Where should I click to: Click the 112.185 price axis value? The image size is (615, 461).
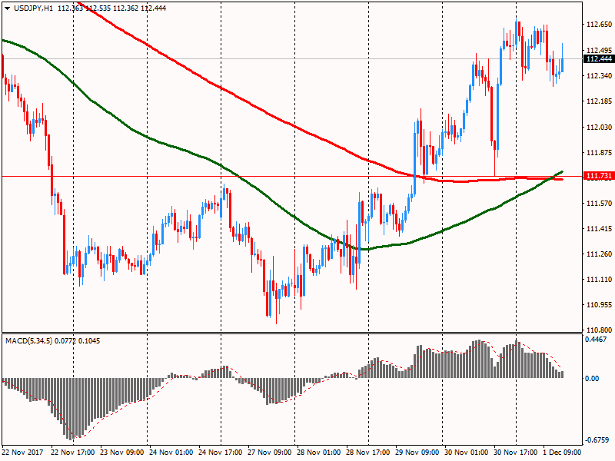tap(600, 101)
